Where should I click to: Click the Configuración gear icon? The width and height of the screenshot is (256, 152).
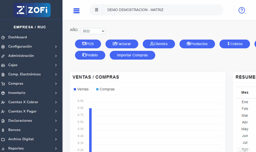click(3, 47)
